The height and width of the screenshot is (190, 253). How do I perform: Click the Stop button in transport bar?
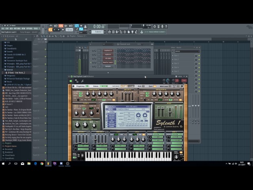59,30
